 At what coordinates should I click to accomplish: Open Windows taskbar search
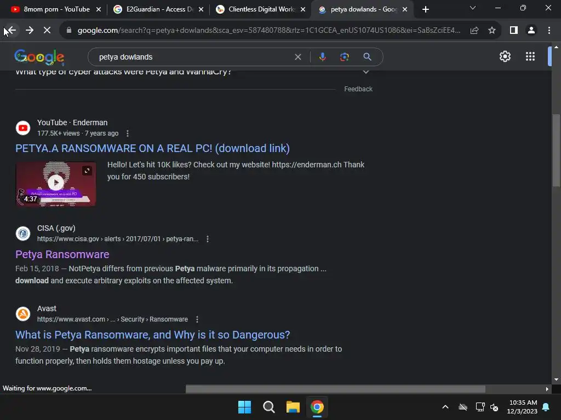[x=268, y=407]
